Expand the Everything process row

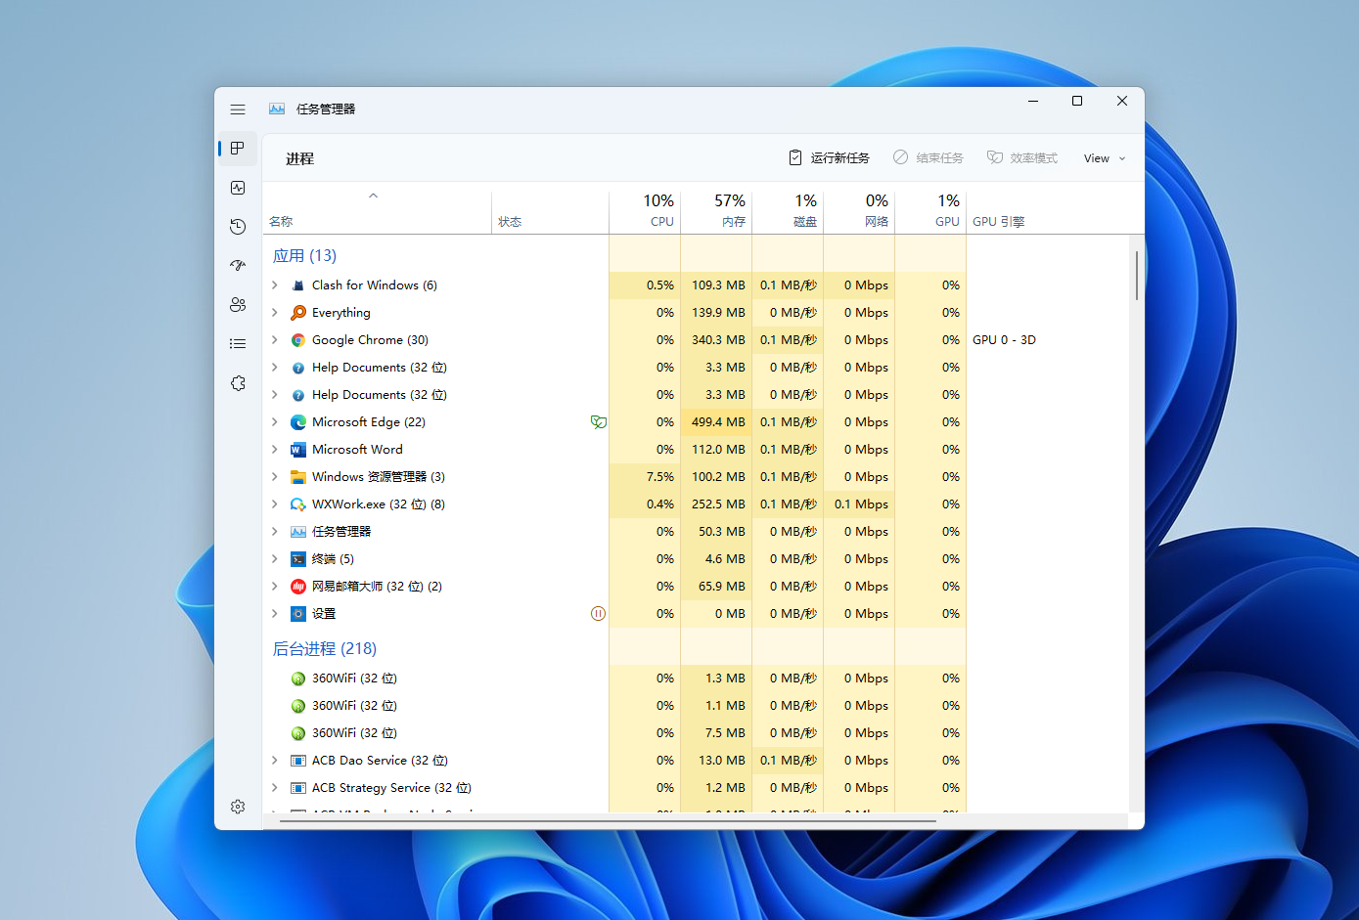(275, 313)
